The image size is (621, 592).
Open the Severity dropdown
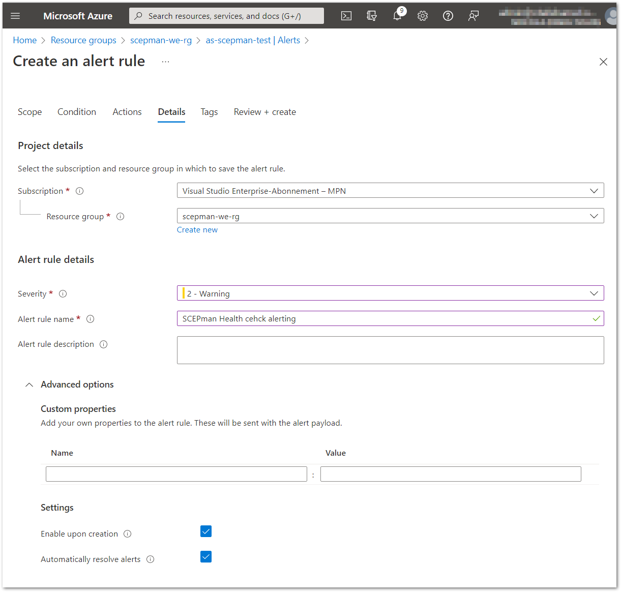point(390,293)
